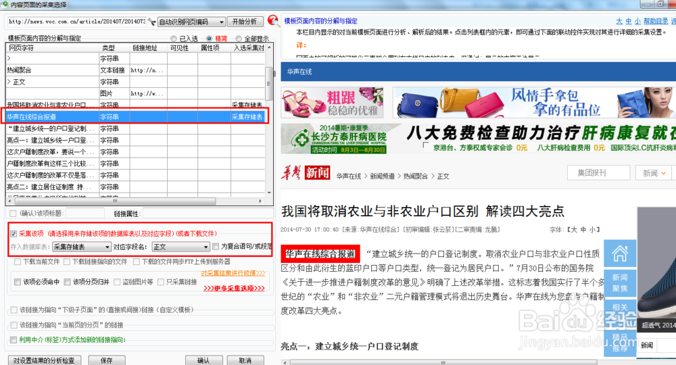Check 利用中介(标签)方式添加新的链接指向 checkbox
The height and width of the screenshot is (365, 676).
14,339
